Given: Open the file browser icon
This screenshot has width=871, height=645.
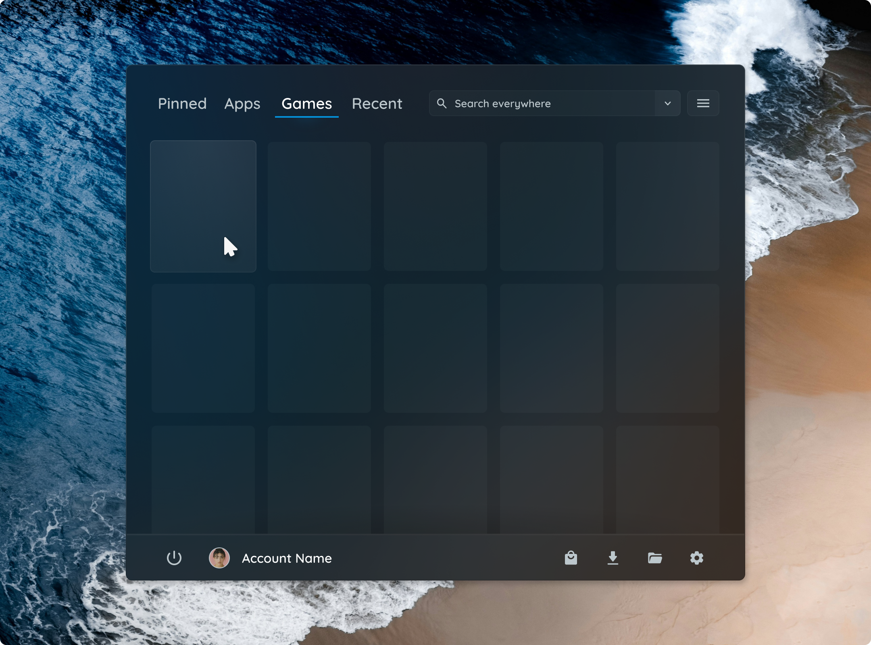Looking at the screenshot, I should 655,558.
